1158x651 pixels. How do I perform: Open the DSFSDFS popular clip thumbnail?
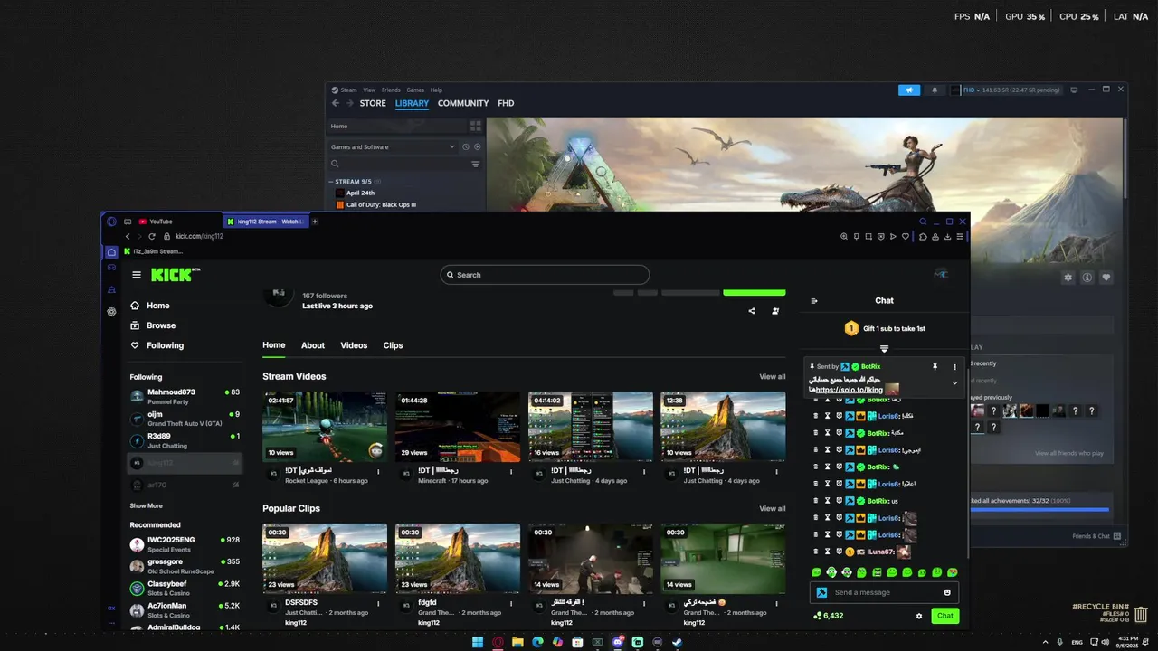325,559
